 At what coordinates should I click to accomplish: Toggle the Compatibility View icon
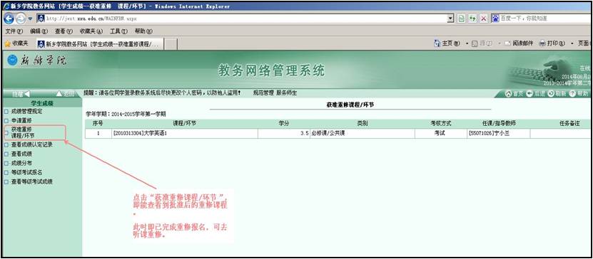pyautogui.click(x=461, y=18)
